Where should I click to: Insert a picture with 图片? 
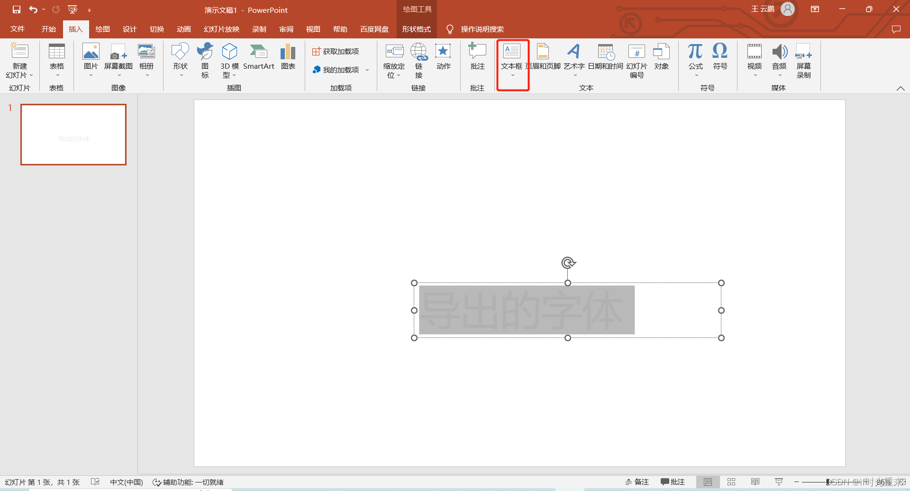(x=91, y=60)
